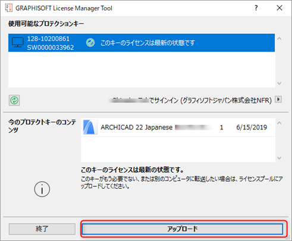Click up arrow of key contents list

pos(280,123)
